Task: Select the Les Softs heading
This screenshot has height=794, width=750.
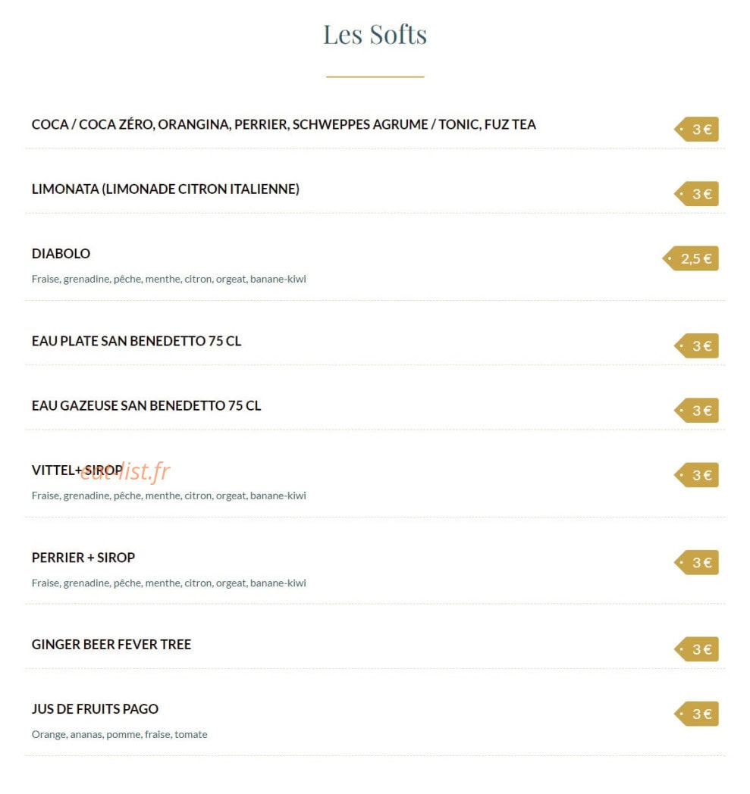Action: 375,35
